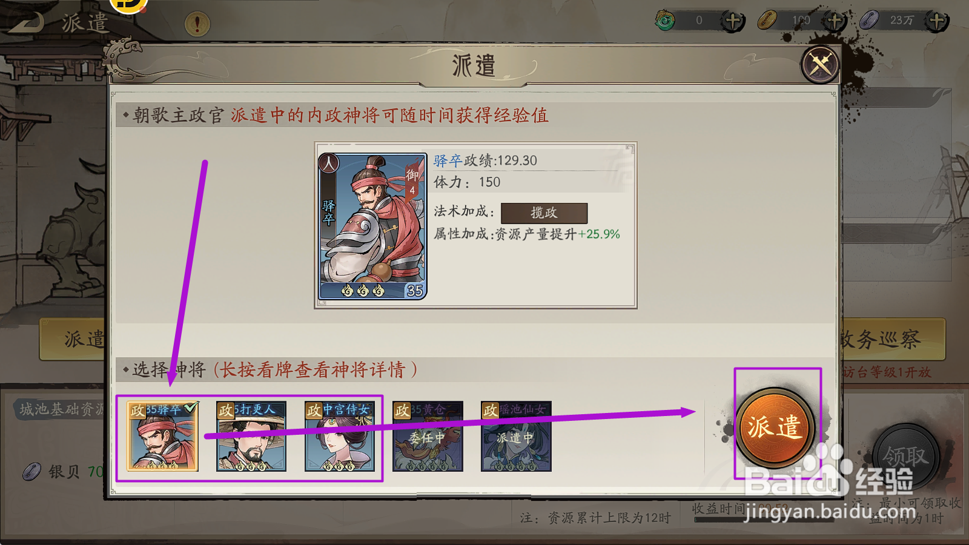This screenshot has width=969, height=545.
Task: Close the 派遣 dialog with crossed-swords icon
Action: pyautogui.click(x=820, y=64)
